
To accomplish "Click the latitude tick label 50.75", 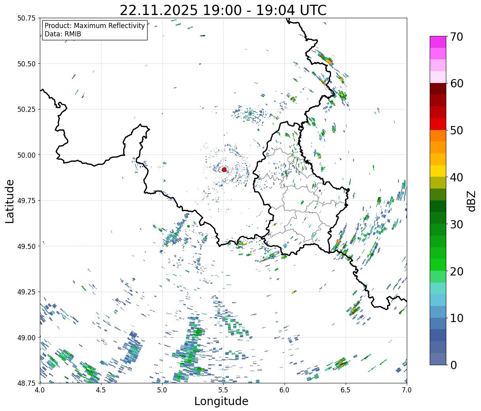I will tap(26, 18).
